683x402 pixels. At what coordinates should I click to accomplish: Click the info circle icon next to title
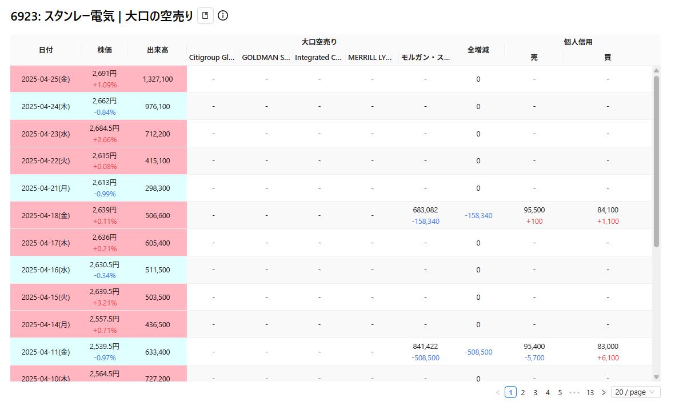point(223,16)
